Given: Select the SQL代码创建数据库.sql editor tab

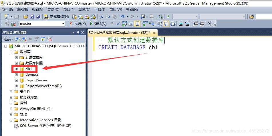Looking at the screenshot, I should click(x=119, y=33).
